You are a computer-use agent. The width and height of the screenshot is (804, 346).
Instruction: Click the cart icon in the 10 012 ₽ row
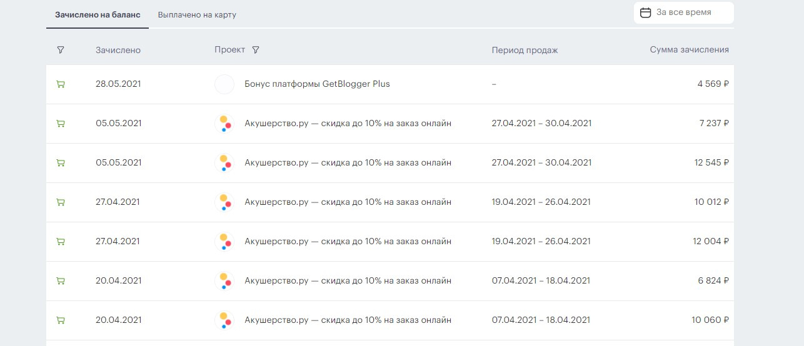(x=61, y=202)
